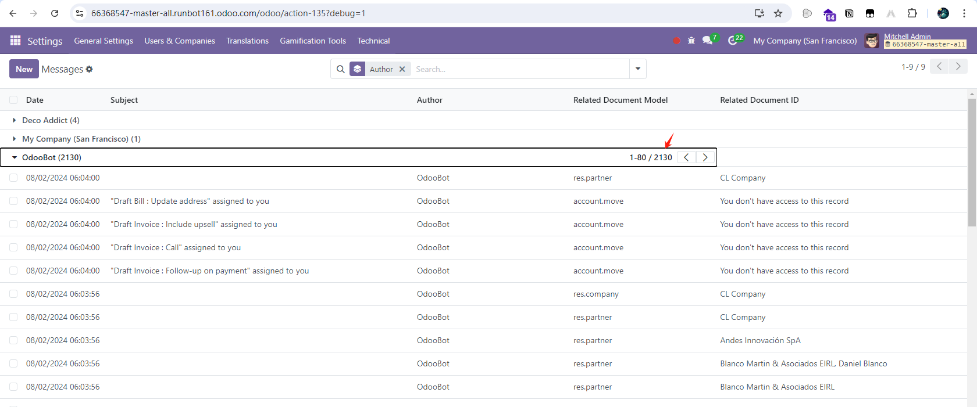The image size is (977, 407).
Task: Click main pager next arrow near 1-9 / 9
Action: pyautogui.click(x=958, y=66)
